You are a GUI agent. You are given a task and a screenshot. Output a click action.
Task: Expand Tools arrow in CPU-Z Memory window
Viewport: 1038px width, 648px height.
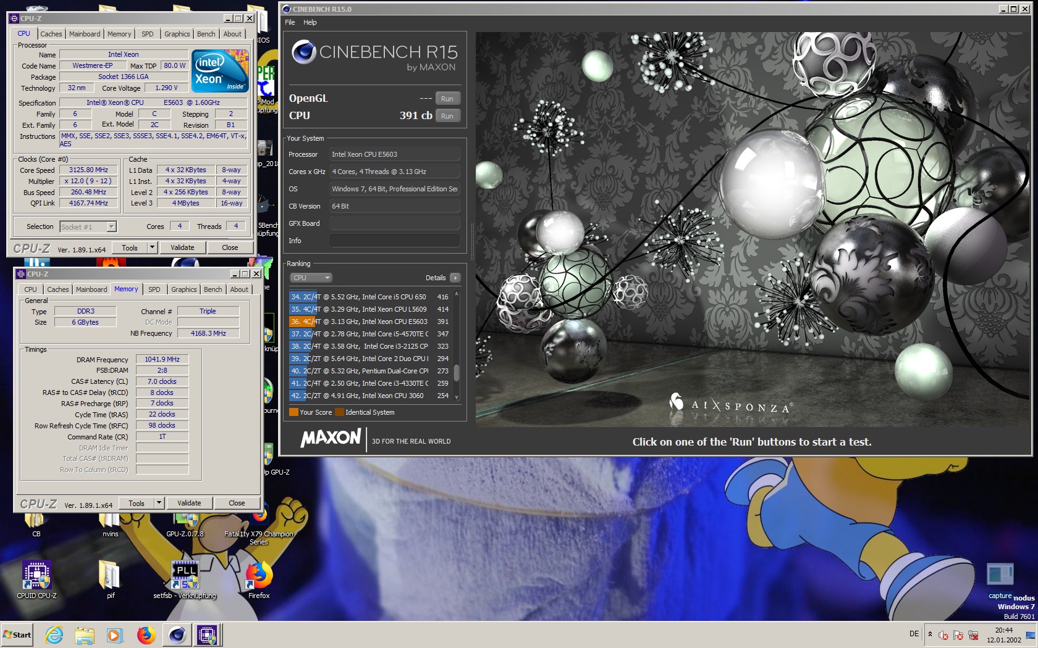click(x=159, y=503)
